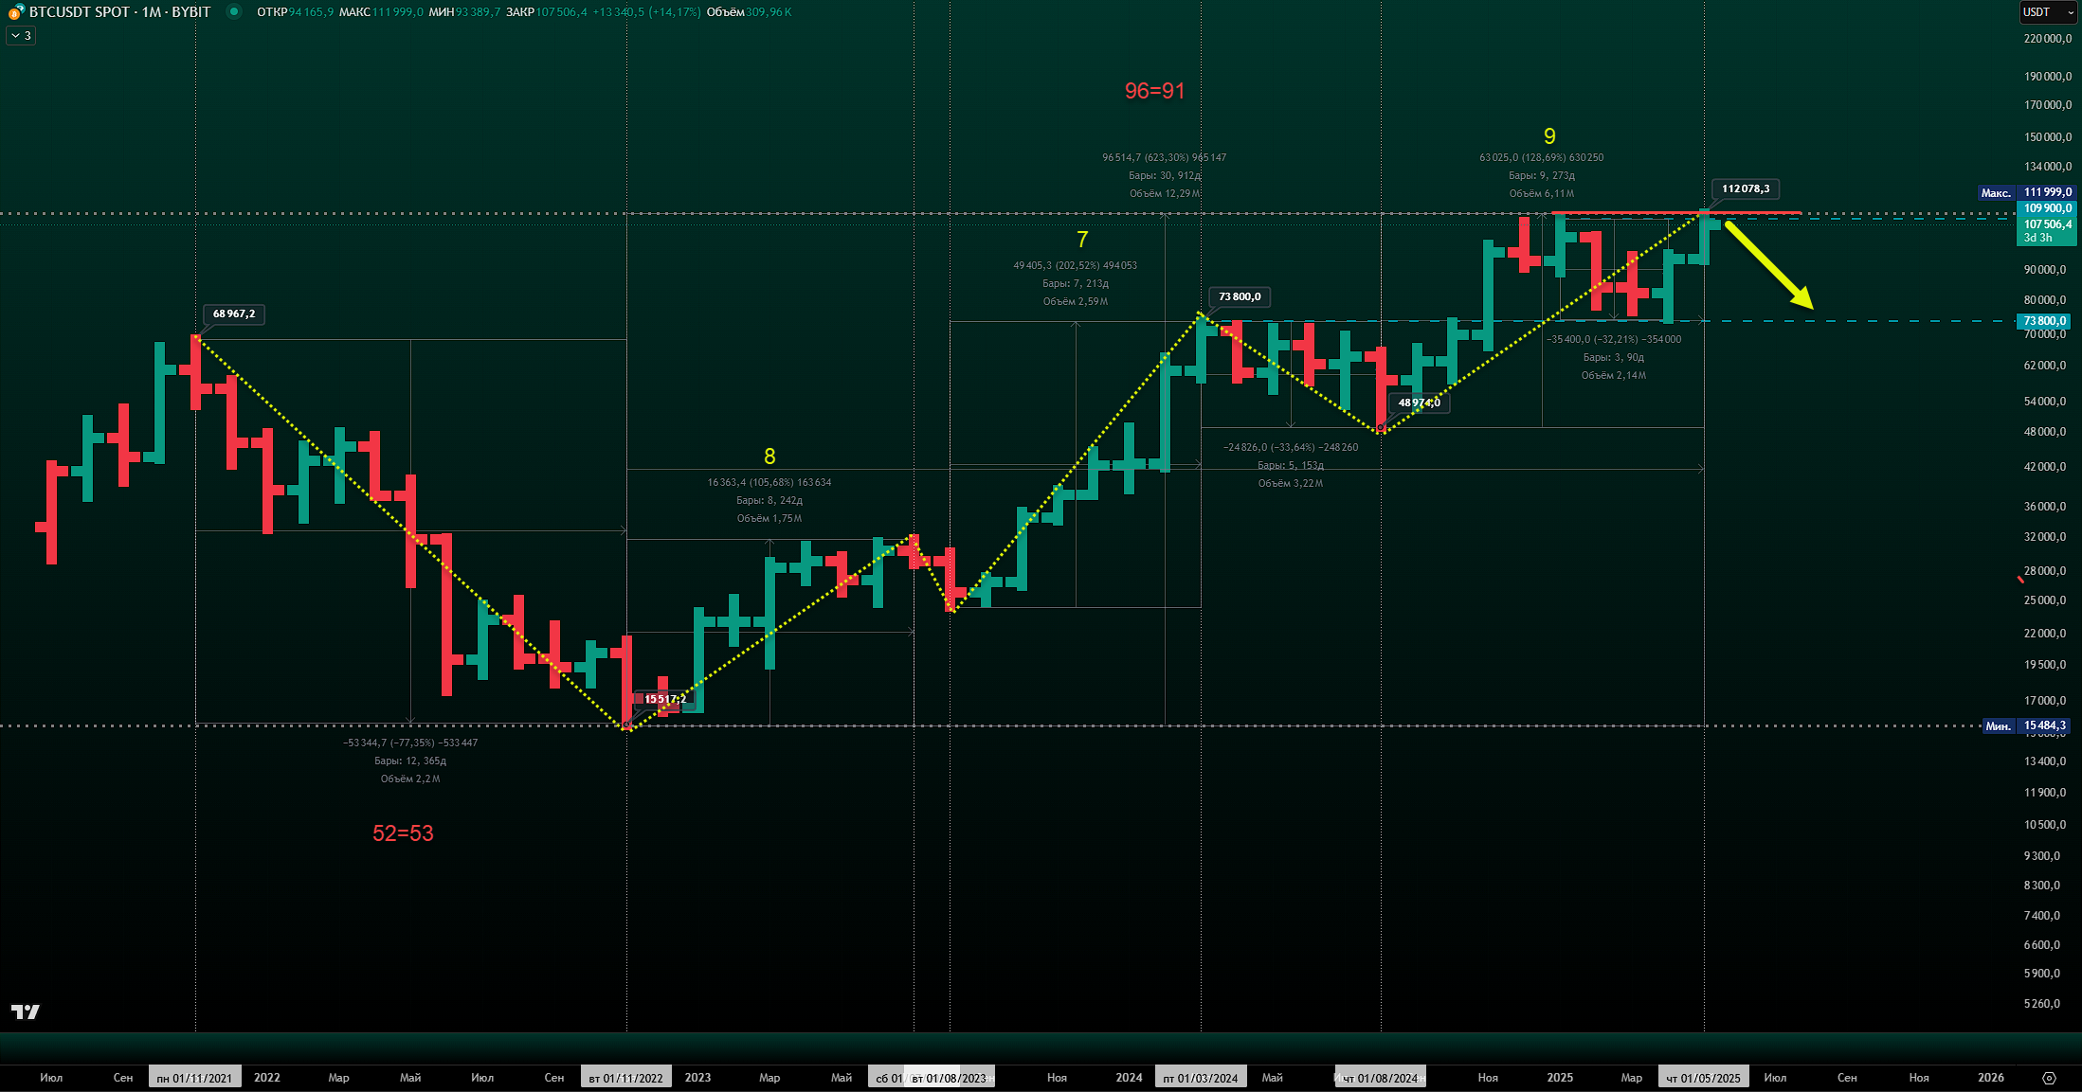Click the 2026 label on time axis

pyautogui.click(x=1991, y=1078)
